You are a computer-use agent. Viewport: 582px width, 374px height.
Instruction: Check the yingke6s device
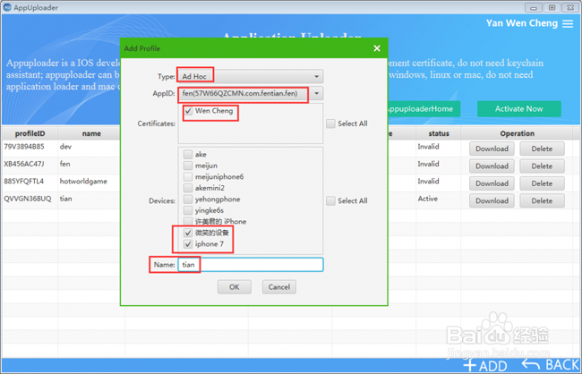click(188, 210)
